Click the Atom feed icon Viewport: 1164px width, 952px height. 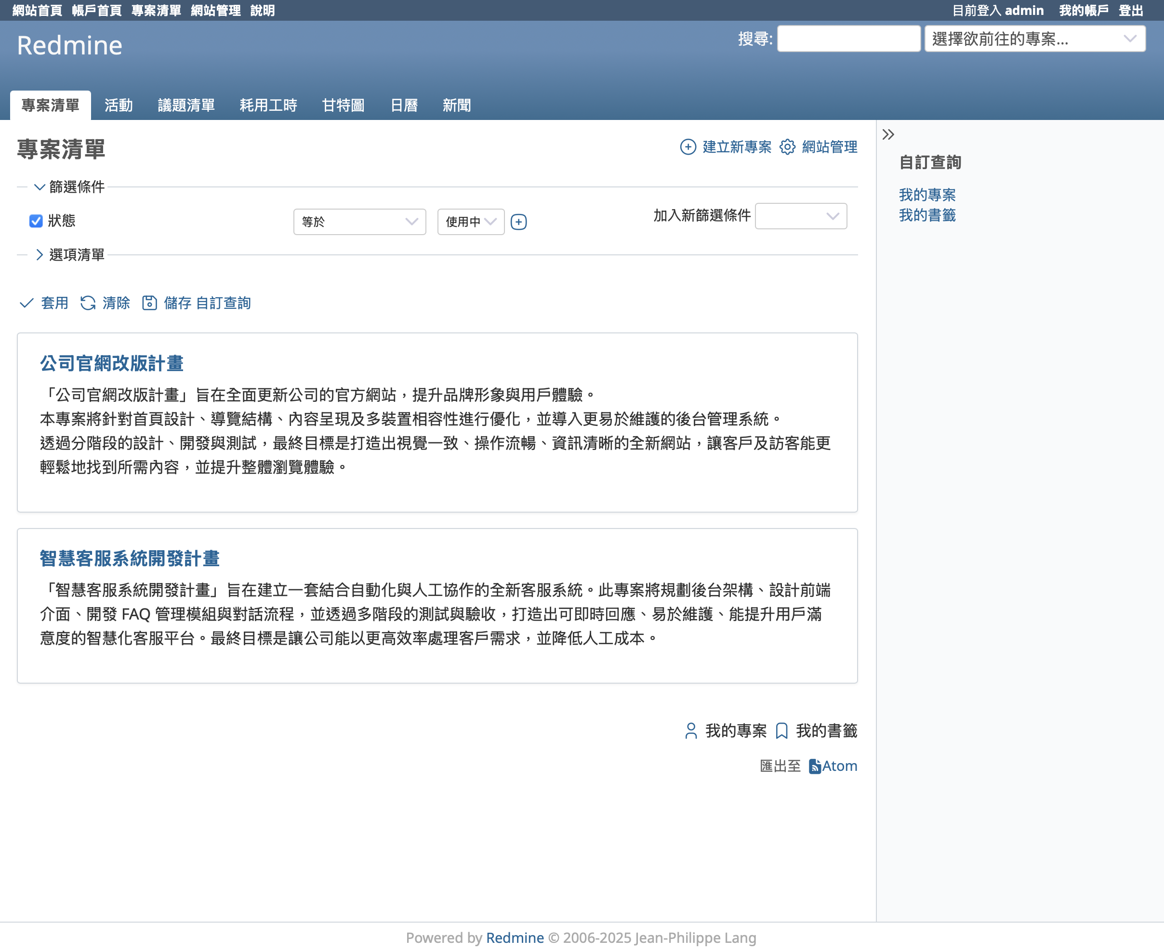tap(815, 767)
